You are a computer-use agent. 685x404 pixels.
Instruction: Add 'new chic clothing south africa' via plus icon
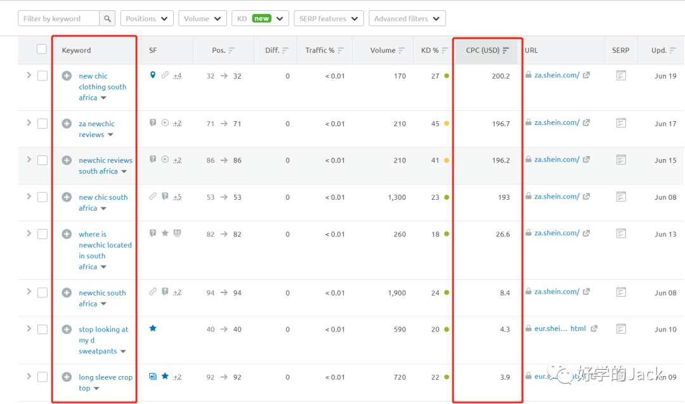(67, 76)
